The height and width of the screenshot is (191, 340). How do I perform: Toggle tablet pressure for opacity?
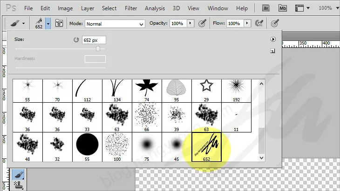(202, 23)
